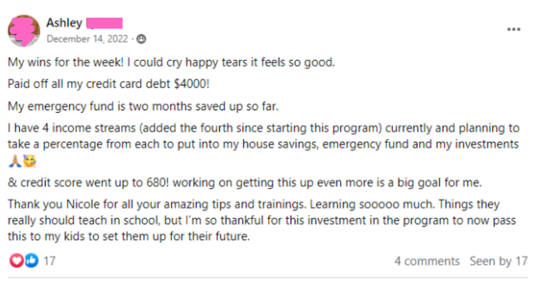Click the "My wins for the week!" line
547x290 pixels.
[x=171, y=63]
